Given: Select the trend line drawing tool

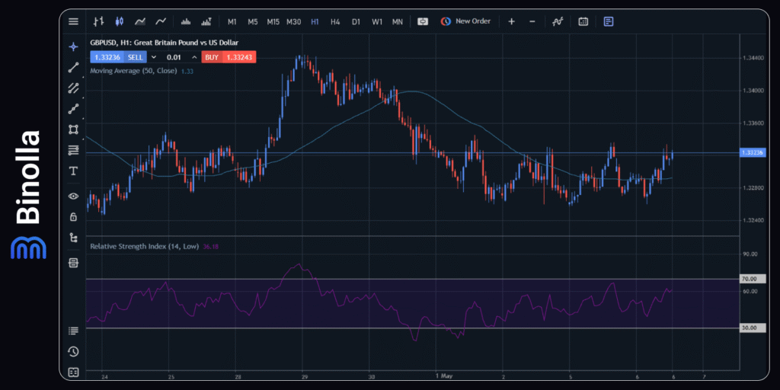Looking at the screenshot, I should pyautogui.click(x=73, y=67).
